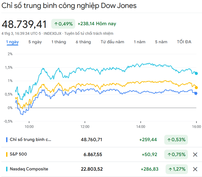Select the Từ đầu năm tab
Screen dimensions: 202x177
(112, 42)
